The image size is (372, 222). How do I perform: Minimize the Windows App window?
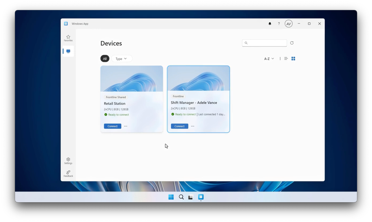pyautogui.click(x=299, y=24)
